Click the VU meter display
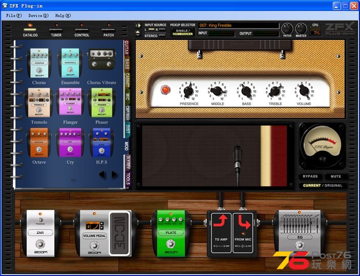The height and width of the screenshot is (276, 360). [x=322, y=147]
